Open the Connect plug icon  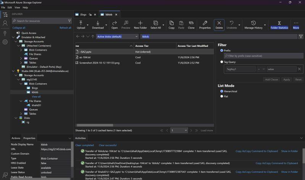click(x=5, y=33)
